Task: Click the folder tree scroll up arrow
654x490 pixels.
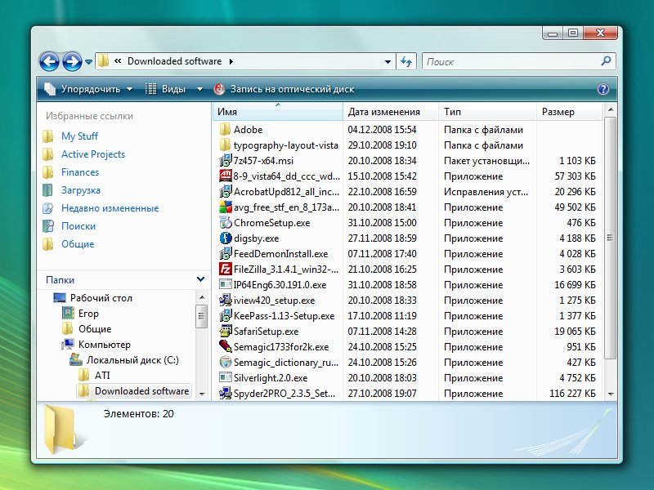Action: coord(202,297)
